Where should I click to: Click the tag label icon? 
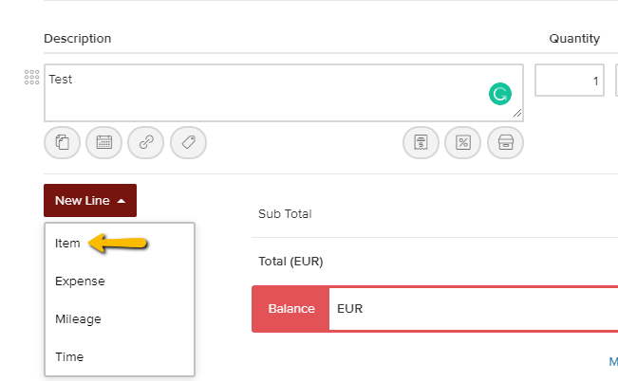pyautogui.click(x=188, y=143)
